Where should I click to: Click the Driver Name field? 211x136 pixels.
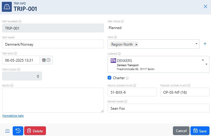(x=158, y=108)
